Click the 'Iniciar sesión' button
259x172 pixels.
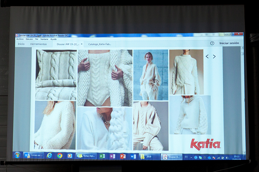click(229, 43)
